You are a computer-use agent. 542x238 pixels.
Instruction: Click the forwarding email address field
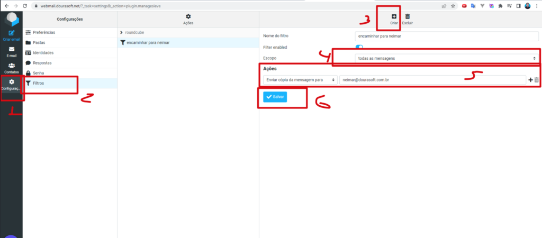click(x=432, y=80)
